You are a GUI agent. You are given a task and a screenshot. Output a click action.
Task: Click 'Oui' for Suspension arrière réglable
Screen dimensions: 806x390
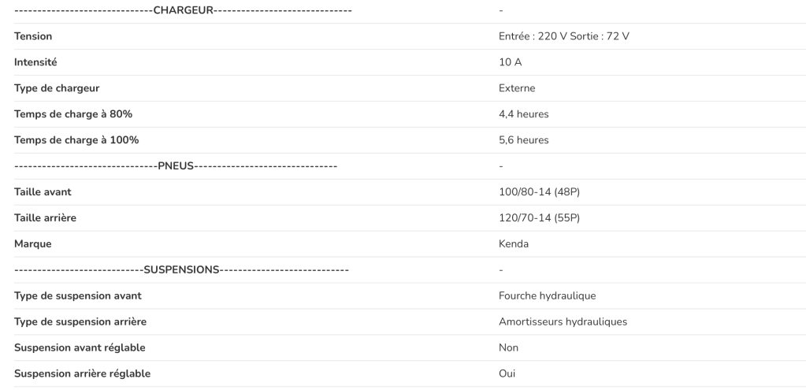pos(507,373)
